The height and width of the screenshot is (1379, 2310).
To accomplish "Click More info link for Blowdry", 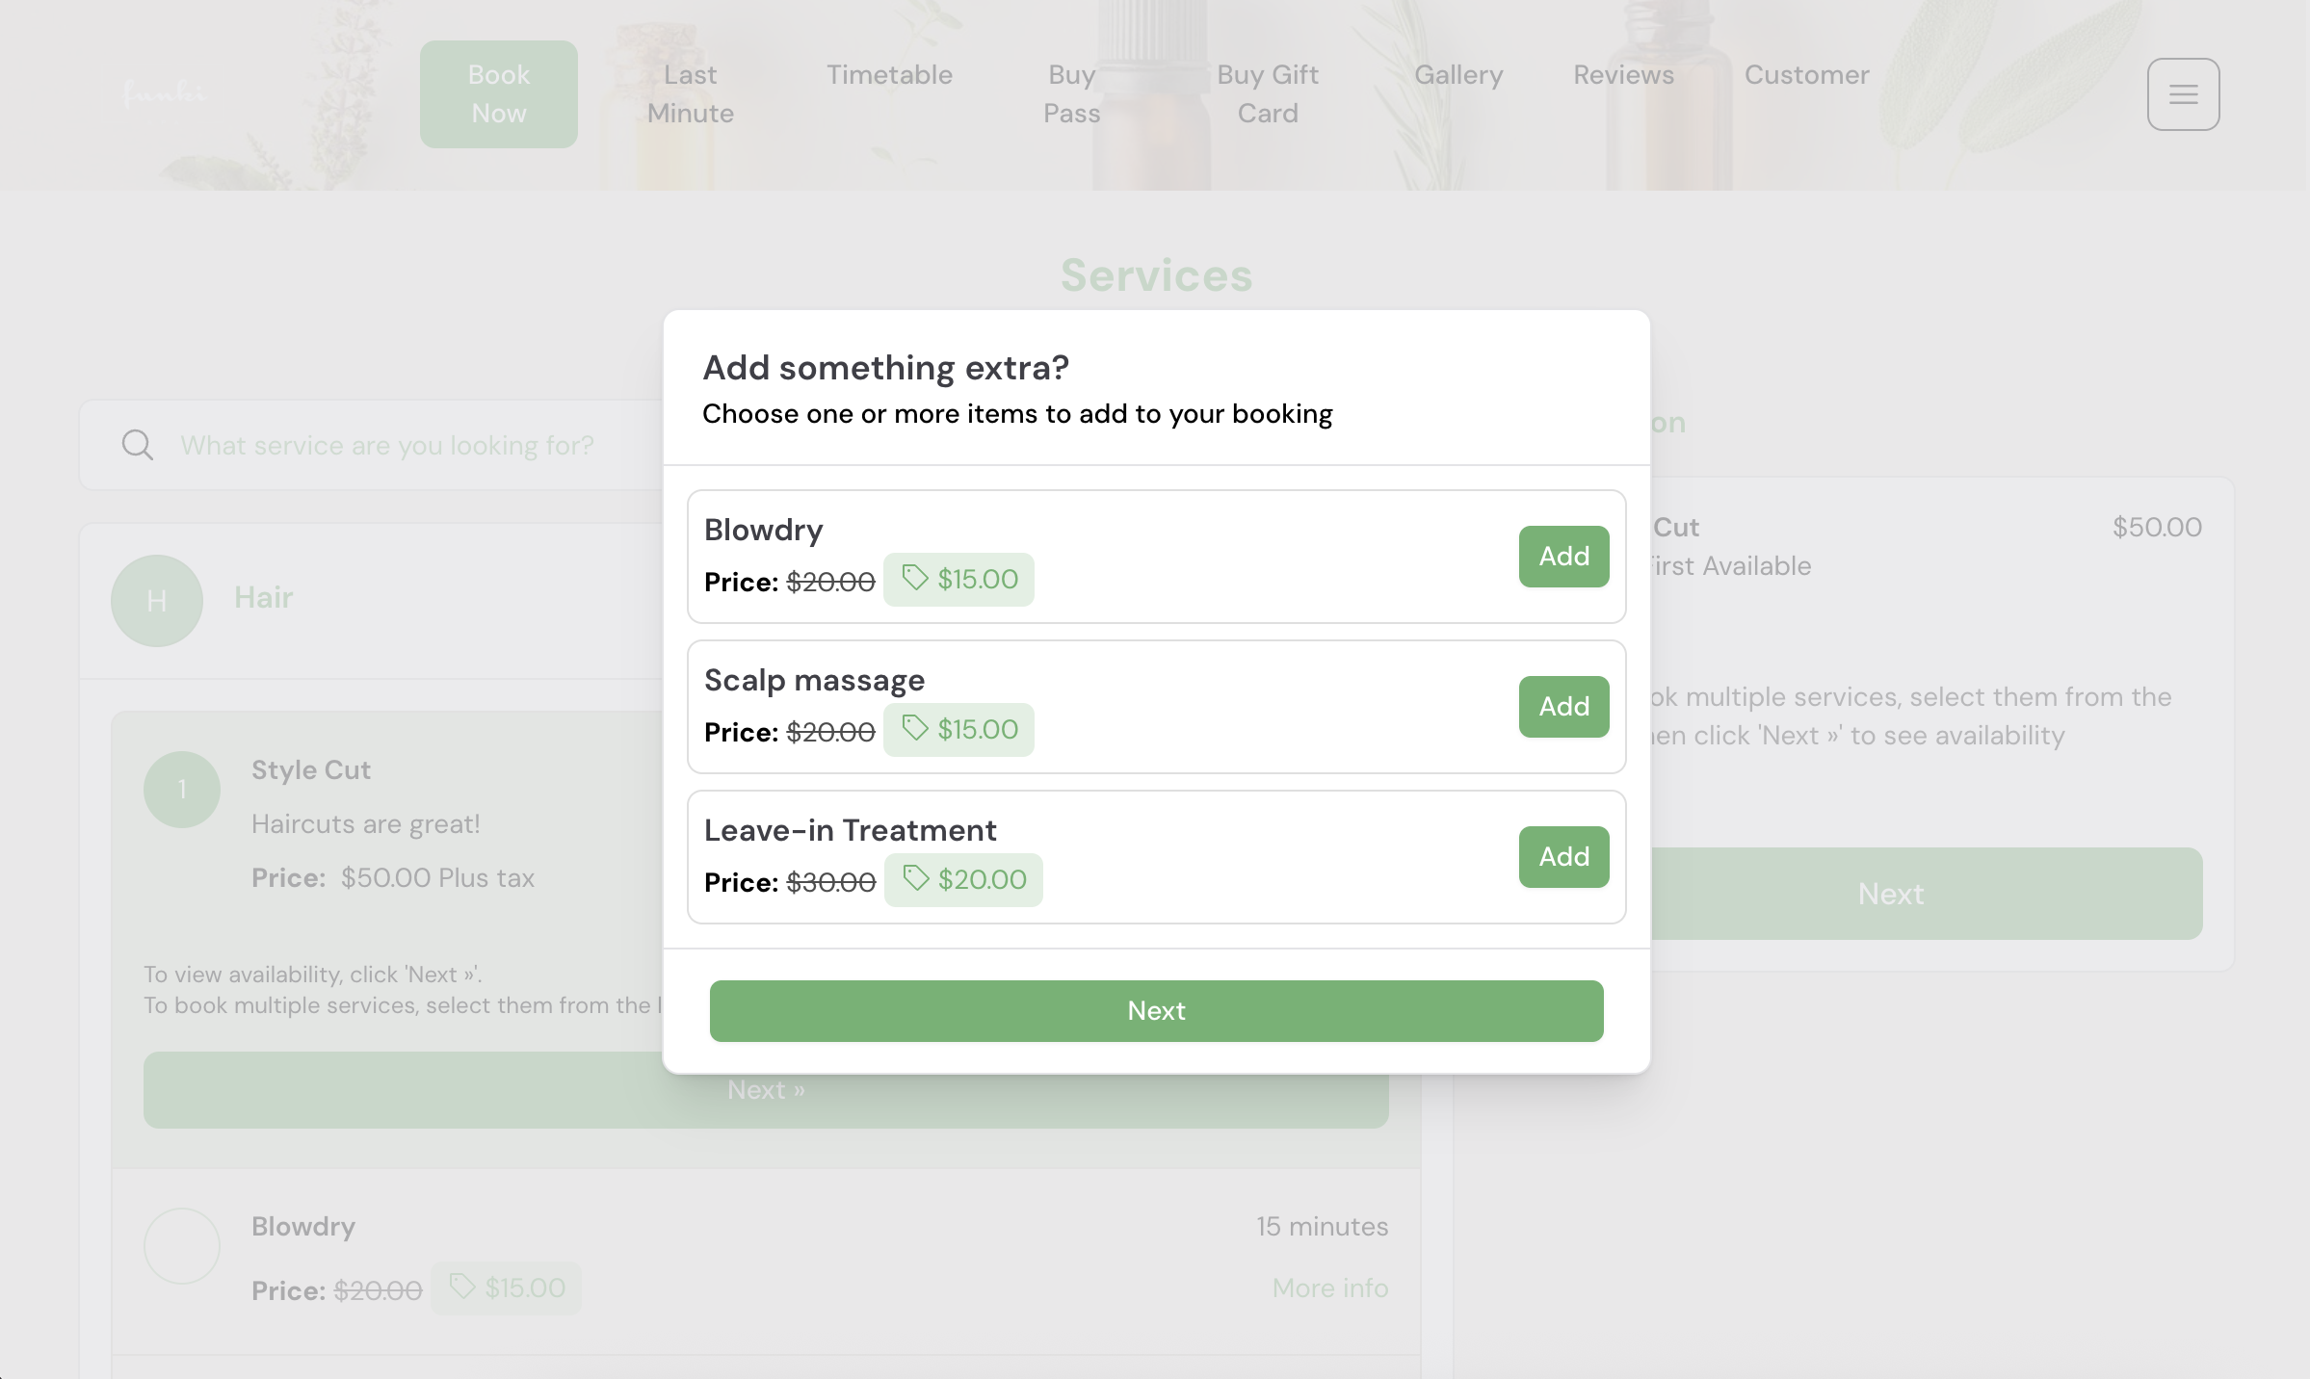I will coord(1329,1288).
